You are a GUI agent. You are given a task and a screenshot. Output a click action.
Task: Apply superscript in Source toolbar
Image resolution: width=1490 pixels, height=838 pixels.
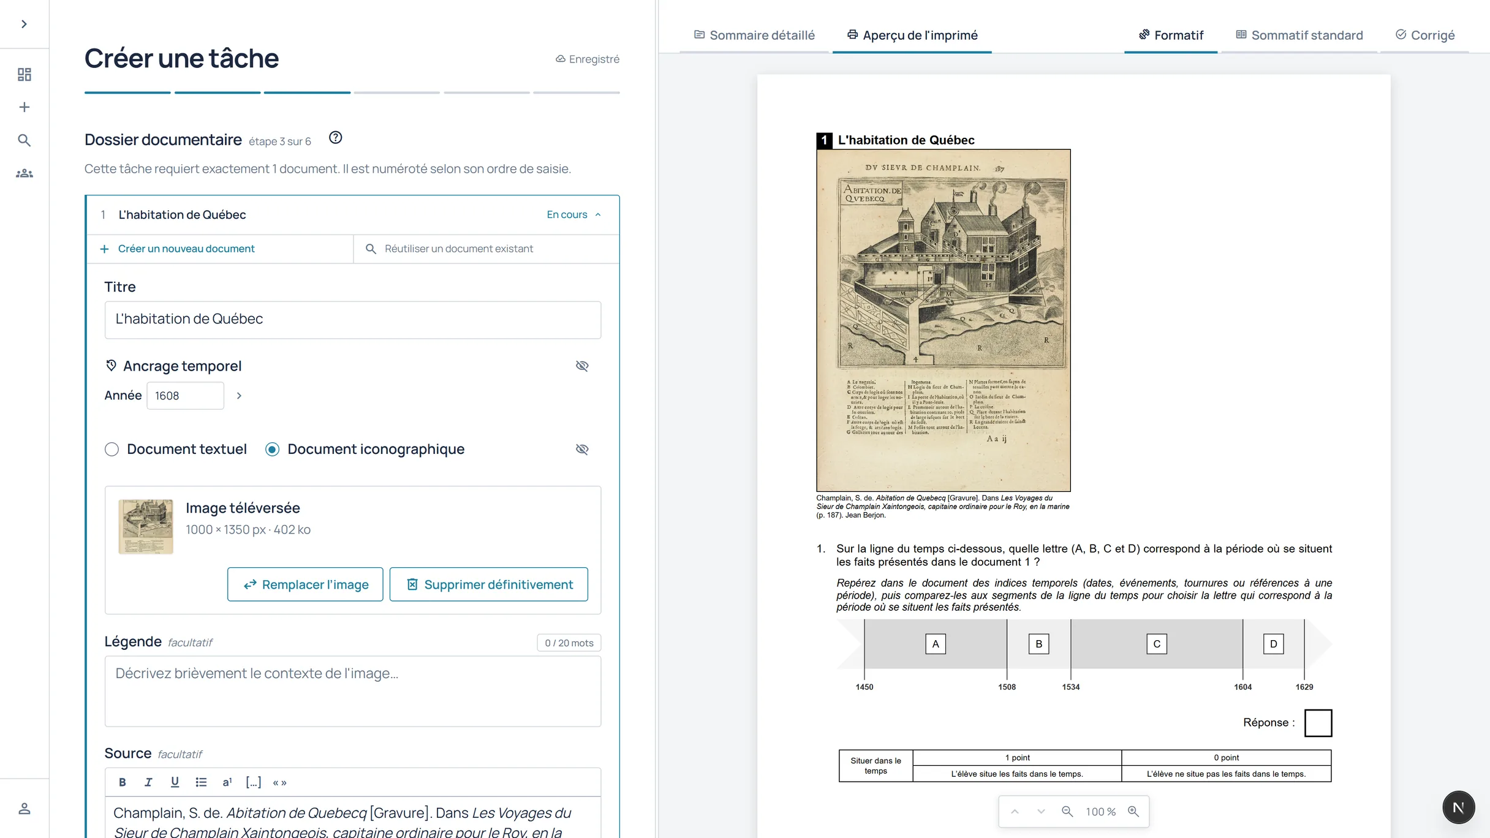coord(227,782)
